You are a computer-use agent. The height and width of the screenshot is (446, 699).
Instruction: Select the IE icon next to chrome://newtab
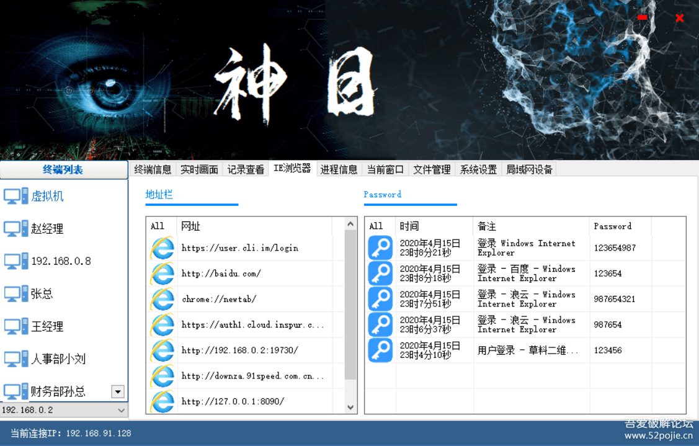tap(161, 299)
